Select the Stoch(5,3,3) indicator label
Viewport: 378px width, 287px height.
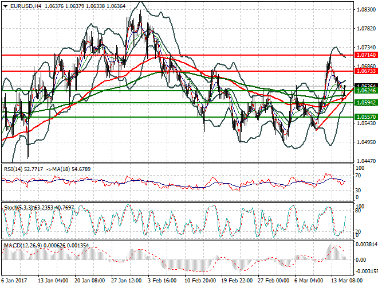pos(19,208)
